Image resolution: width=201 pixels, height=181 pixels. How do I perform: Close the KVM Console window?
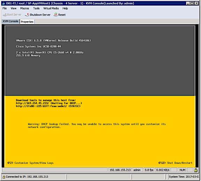click(196, 3)
